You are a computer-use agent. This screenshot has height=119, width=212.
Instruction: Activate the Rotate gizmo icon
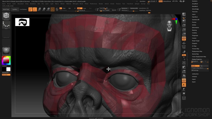[48, 9]
